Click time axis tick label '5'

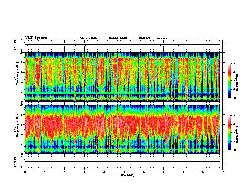click(124, 172)
